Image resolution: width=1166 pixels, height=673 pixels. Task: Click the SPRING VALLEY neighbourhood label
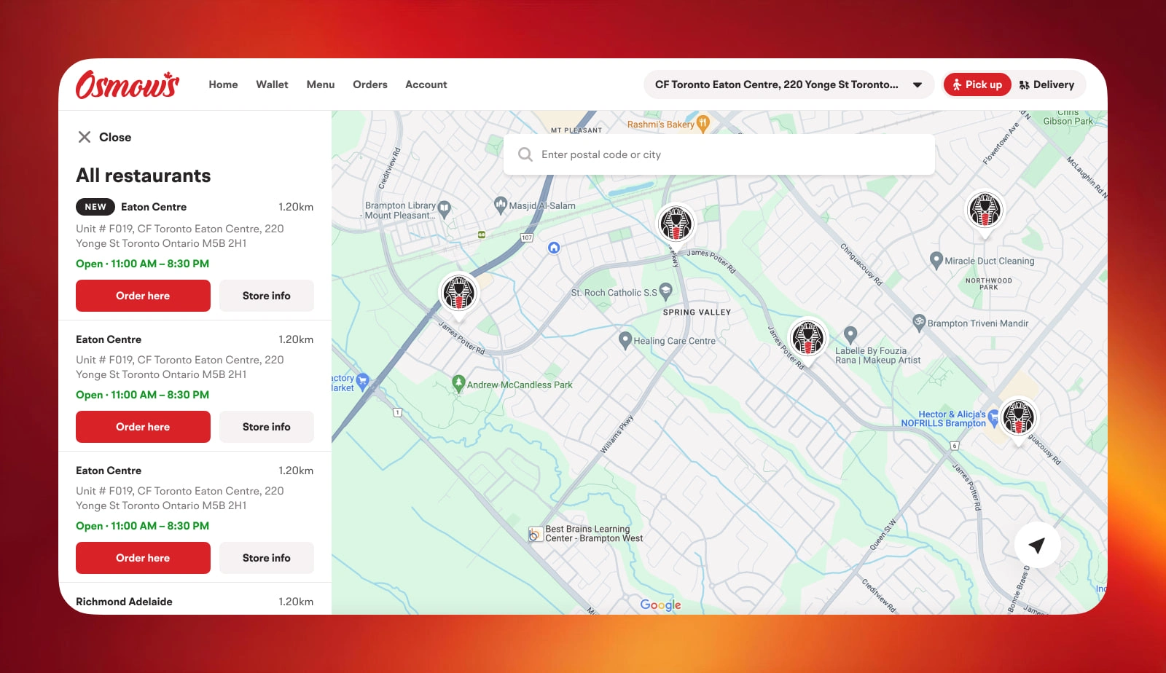click(x=697, y=312)
